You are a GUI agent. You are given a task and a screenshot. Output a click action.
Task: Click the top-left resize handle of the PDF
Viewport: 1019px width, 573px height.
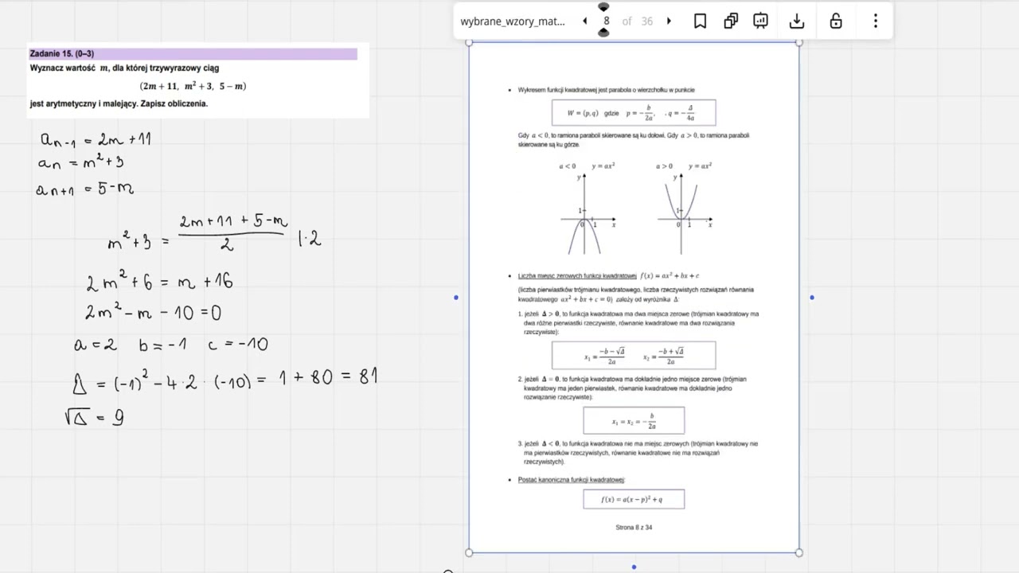(469, 42)
